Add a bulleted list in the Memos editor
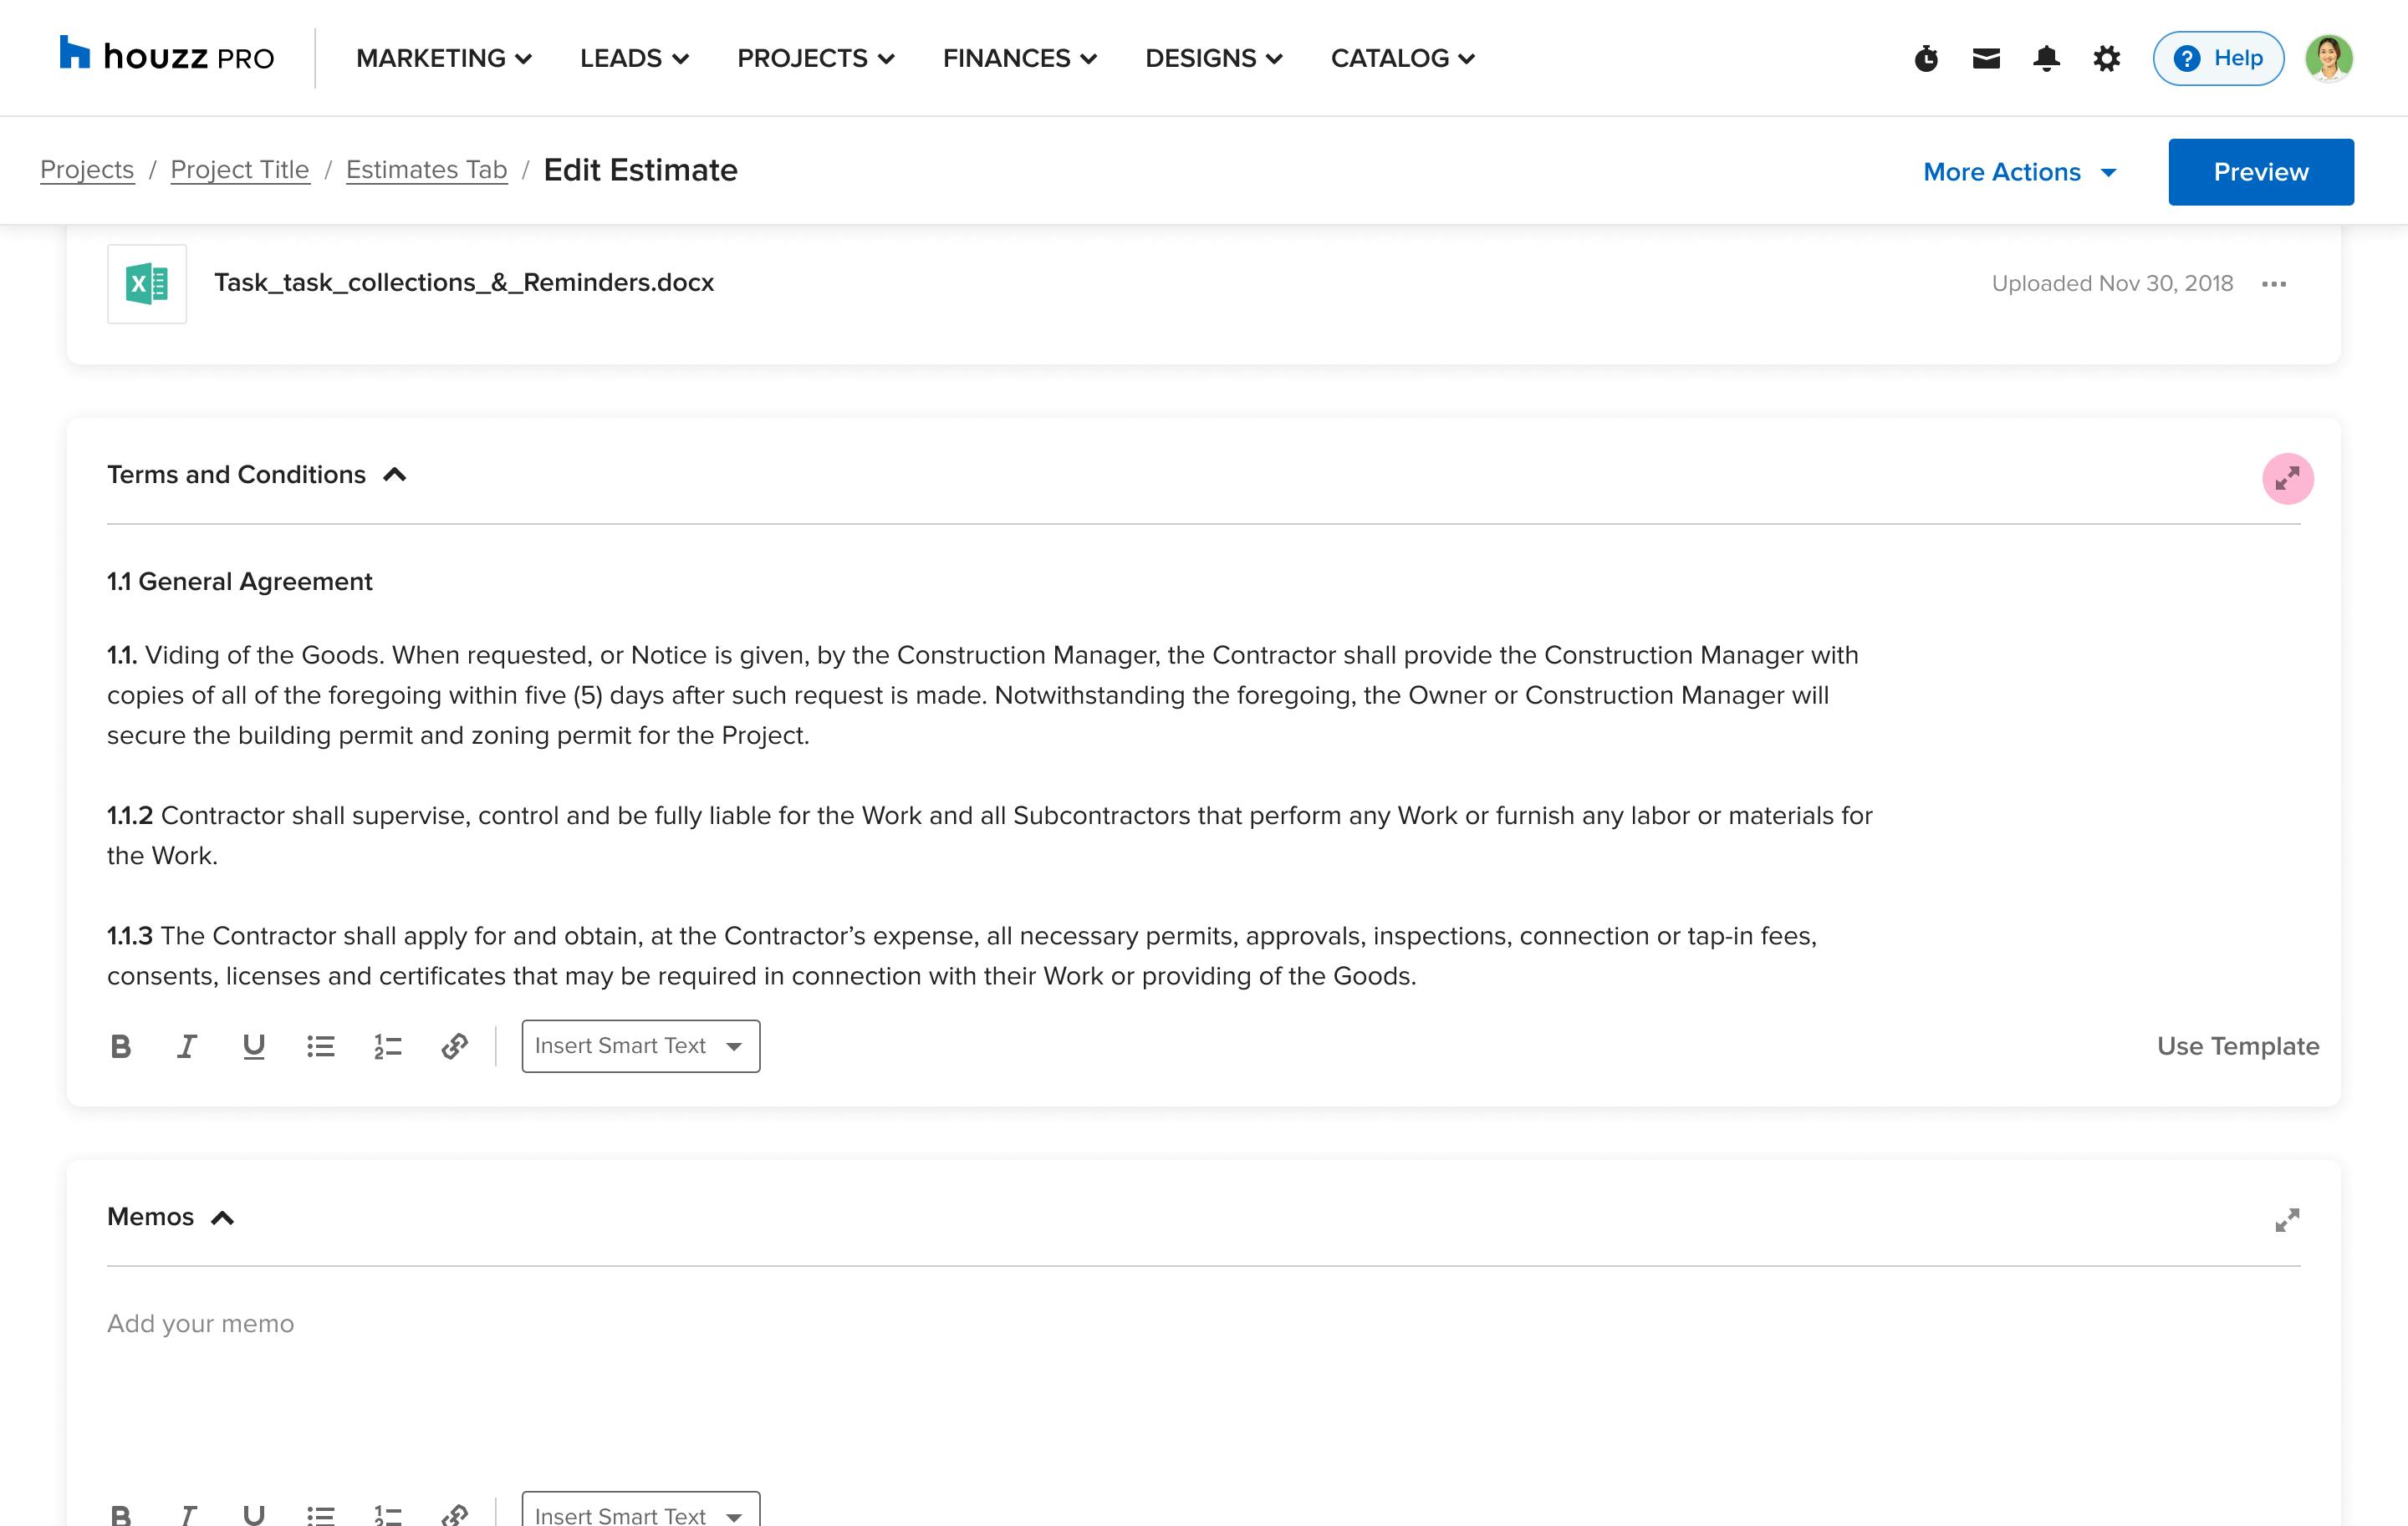 point(321,1513)
